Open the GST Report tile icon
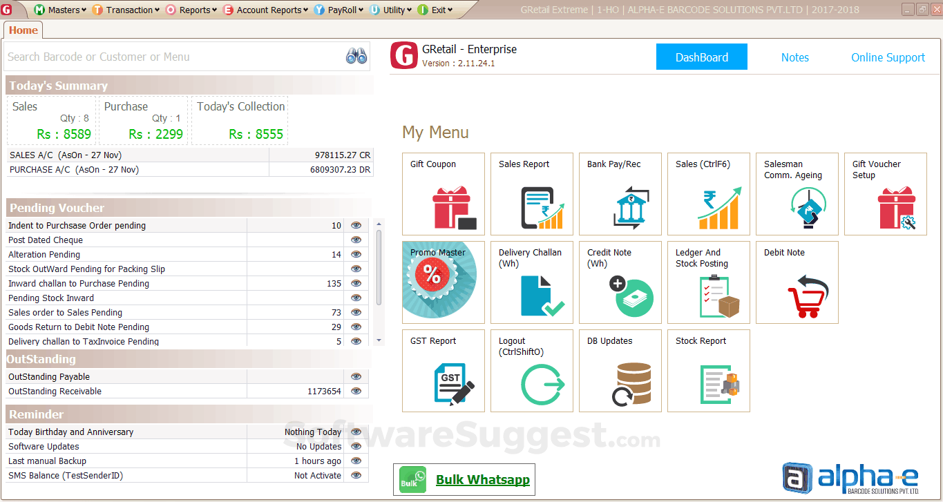 pos(454,384)
